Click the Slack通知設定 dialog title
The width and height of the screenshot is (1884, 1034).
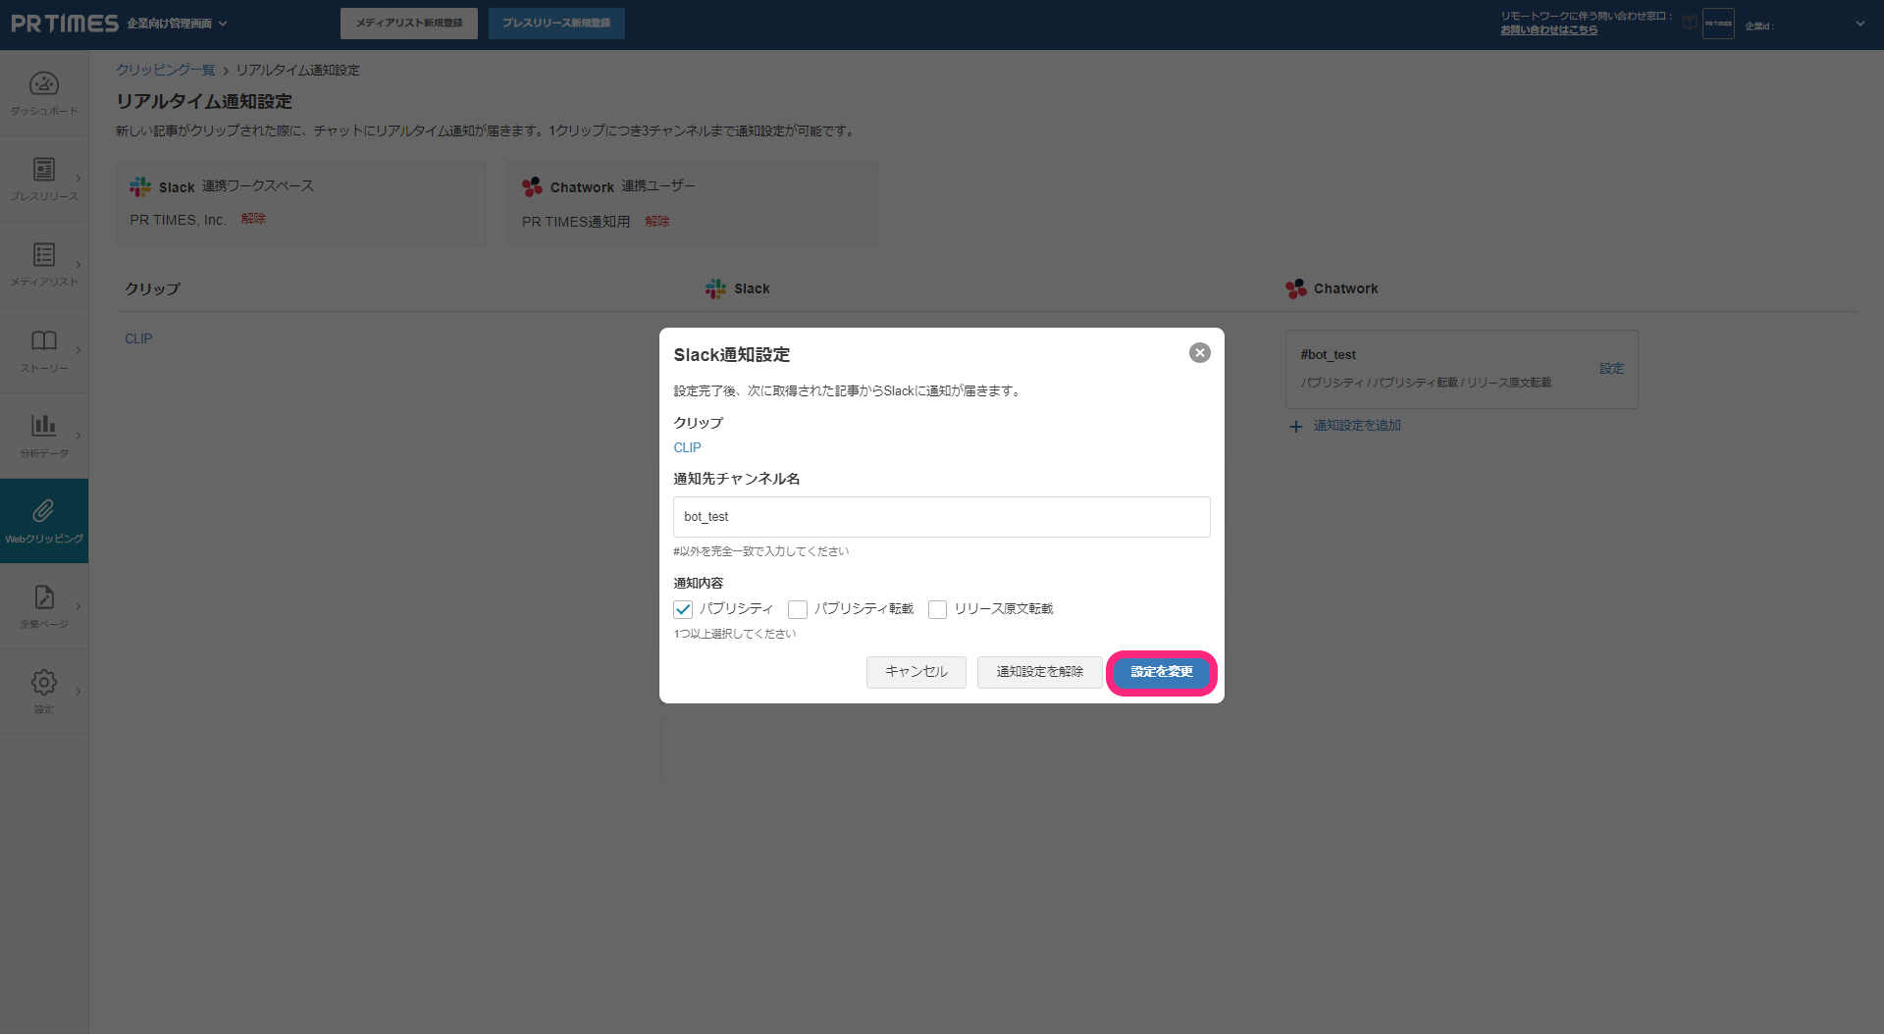click(x=732, y=355)
